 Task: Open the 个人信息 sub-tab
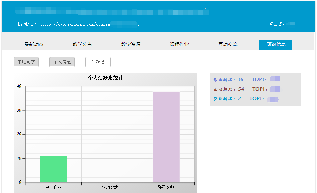pos(62,62)
